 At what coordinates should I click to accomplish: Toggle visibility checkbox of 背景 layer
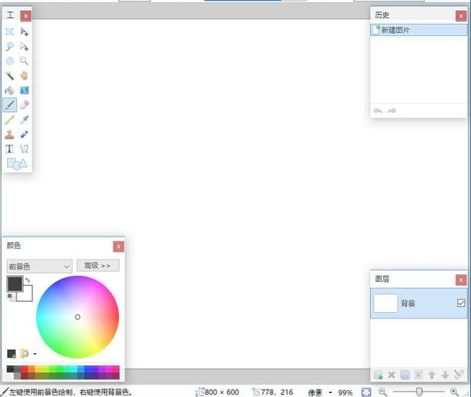point(461,303)
